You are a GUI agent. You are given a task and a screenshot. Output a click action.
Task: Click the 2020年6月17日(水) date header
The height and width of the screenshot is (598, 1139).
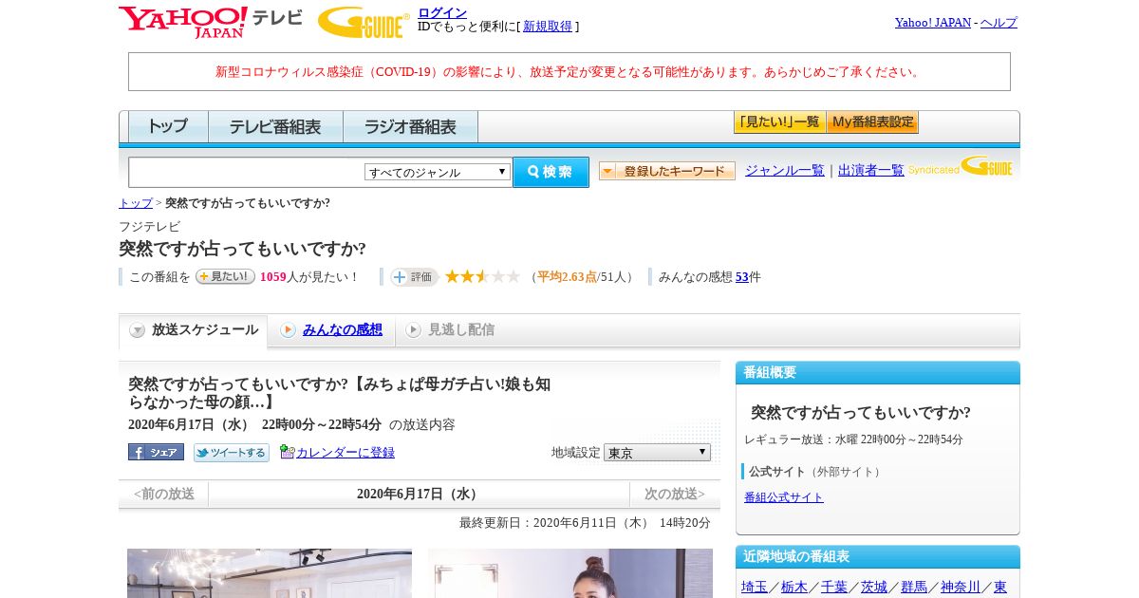click(x=419, y=494)
